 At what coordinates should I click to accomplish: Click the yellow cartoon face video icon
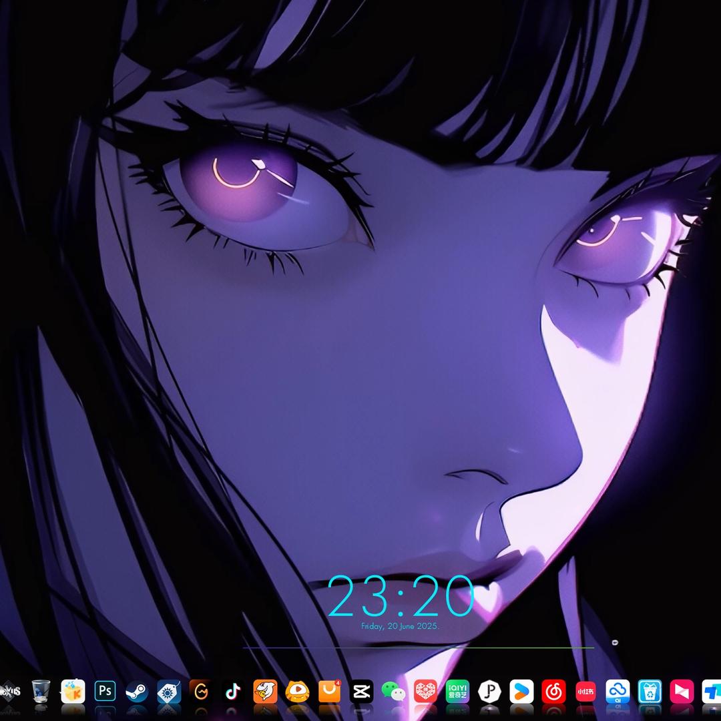point(297,691)
